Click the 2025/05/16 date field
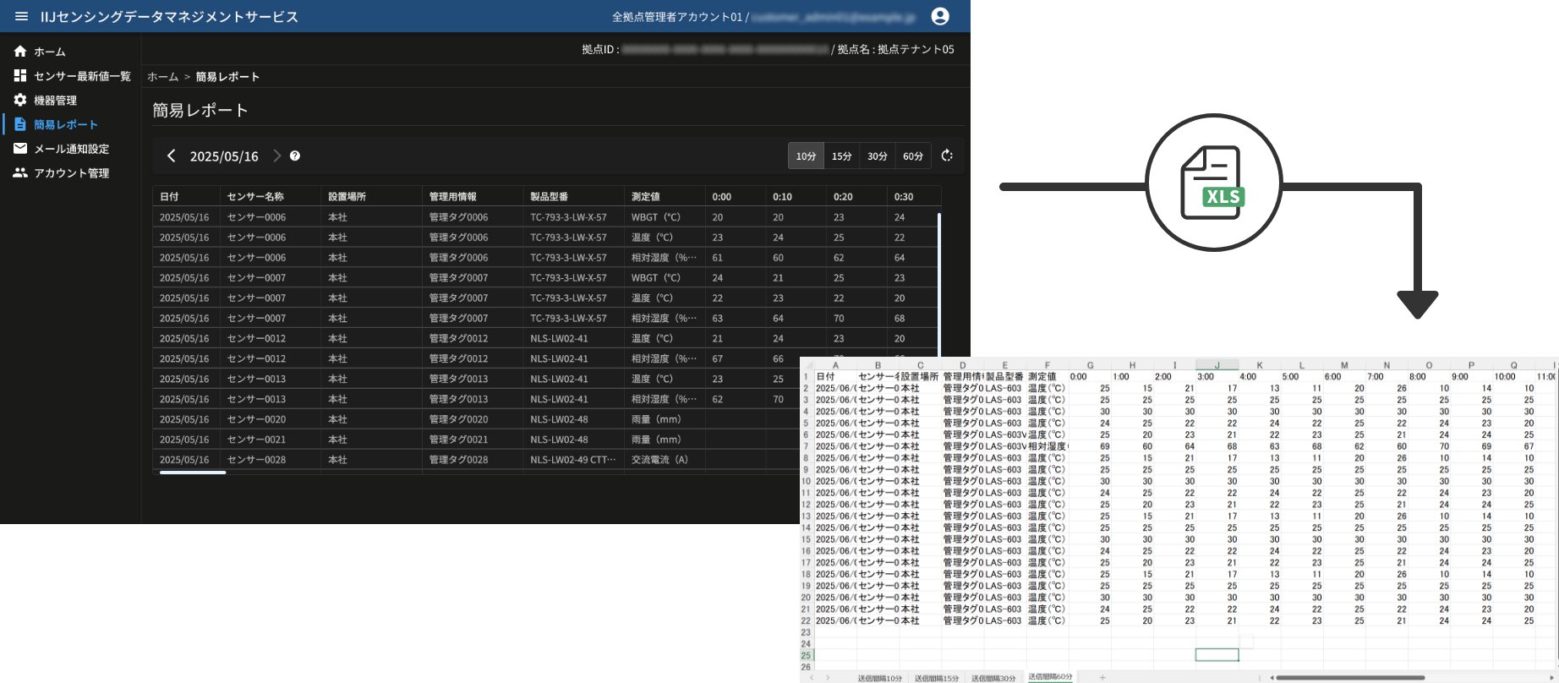Screen dimensions: 1559x683 click(224, 156)
